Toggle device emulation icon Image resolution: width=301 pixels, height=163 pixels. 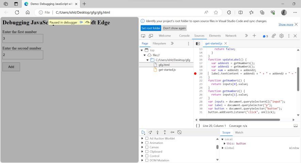(151, 36)
